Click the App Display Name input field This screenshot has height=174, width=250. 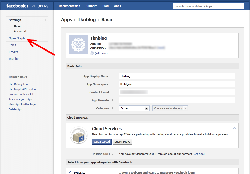[177, 76]
